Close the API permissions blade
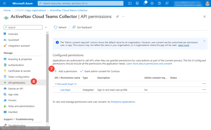The image size is (211, 130). (x=204, y=17)
